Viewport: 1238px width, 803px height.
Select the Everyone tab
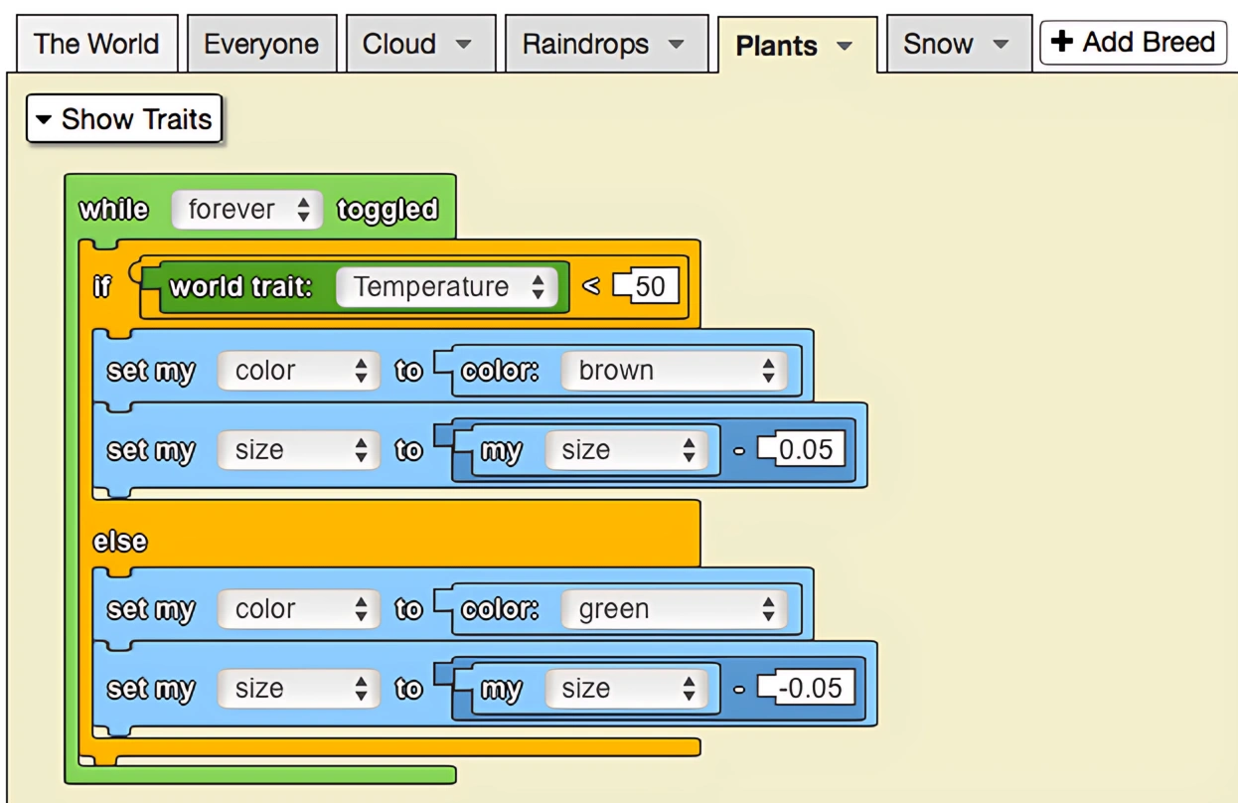click(261, 43)
